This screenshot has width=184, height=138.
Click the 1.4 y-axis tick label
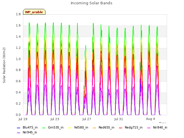(18, 37)
